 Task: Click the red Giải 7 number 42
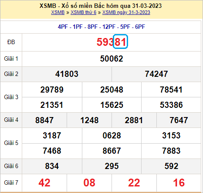tap(44, 183)
